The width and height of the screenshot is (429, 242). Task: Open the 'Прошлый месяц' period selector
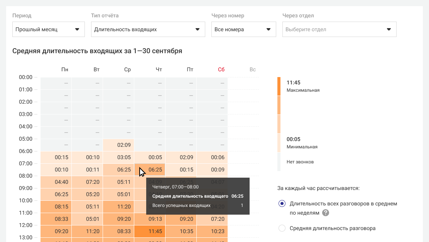[48, 29]
